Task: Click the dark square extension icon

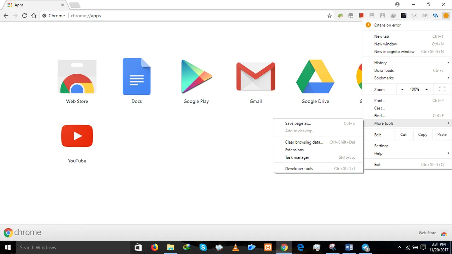Action: tap(404, 16)
